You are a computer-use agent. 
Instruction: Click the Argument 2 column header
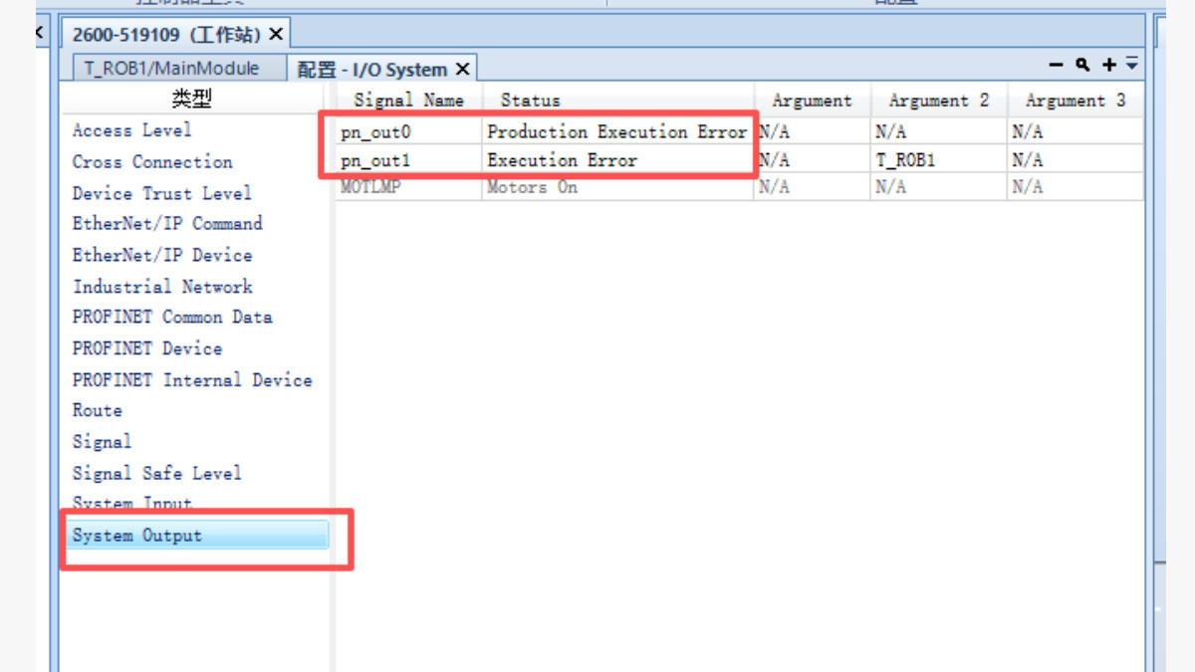[x=938, y=101]
